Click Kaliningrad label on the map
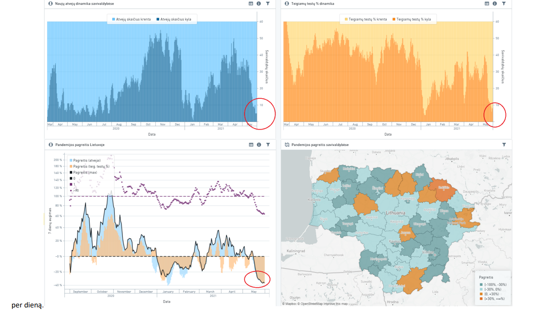The width and height of the screenshot is (548, 319). pos(296,250)
